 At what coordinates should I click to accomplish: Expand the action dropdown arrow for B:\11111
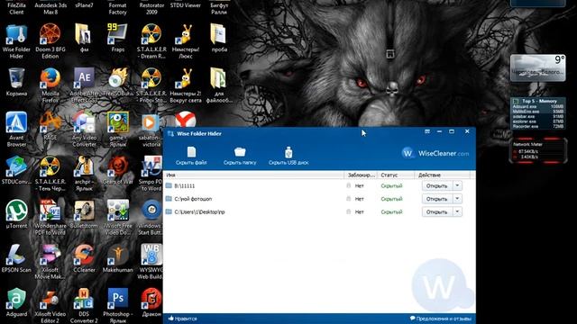pos(457,186)
